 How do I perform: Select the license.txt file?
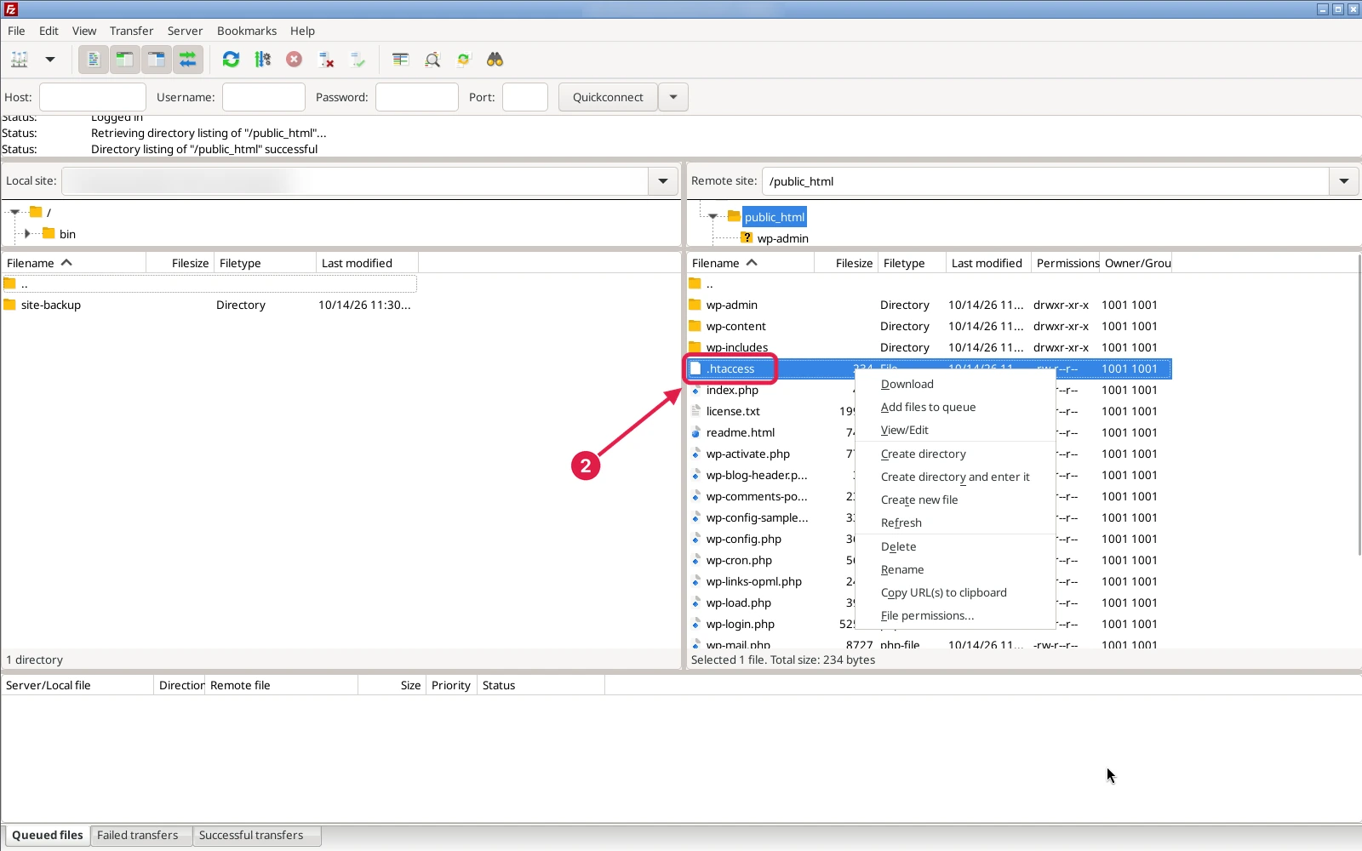click(733, 411)
